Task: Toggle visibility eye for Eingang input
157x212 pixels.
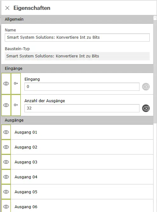Action: coord(6,83)
